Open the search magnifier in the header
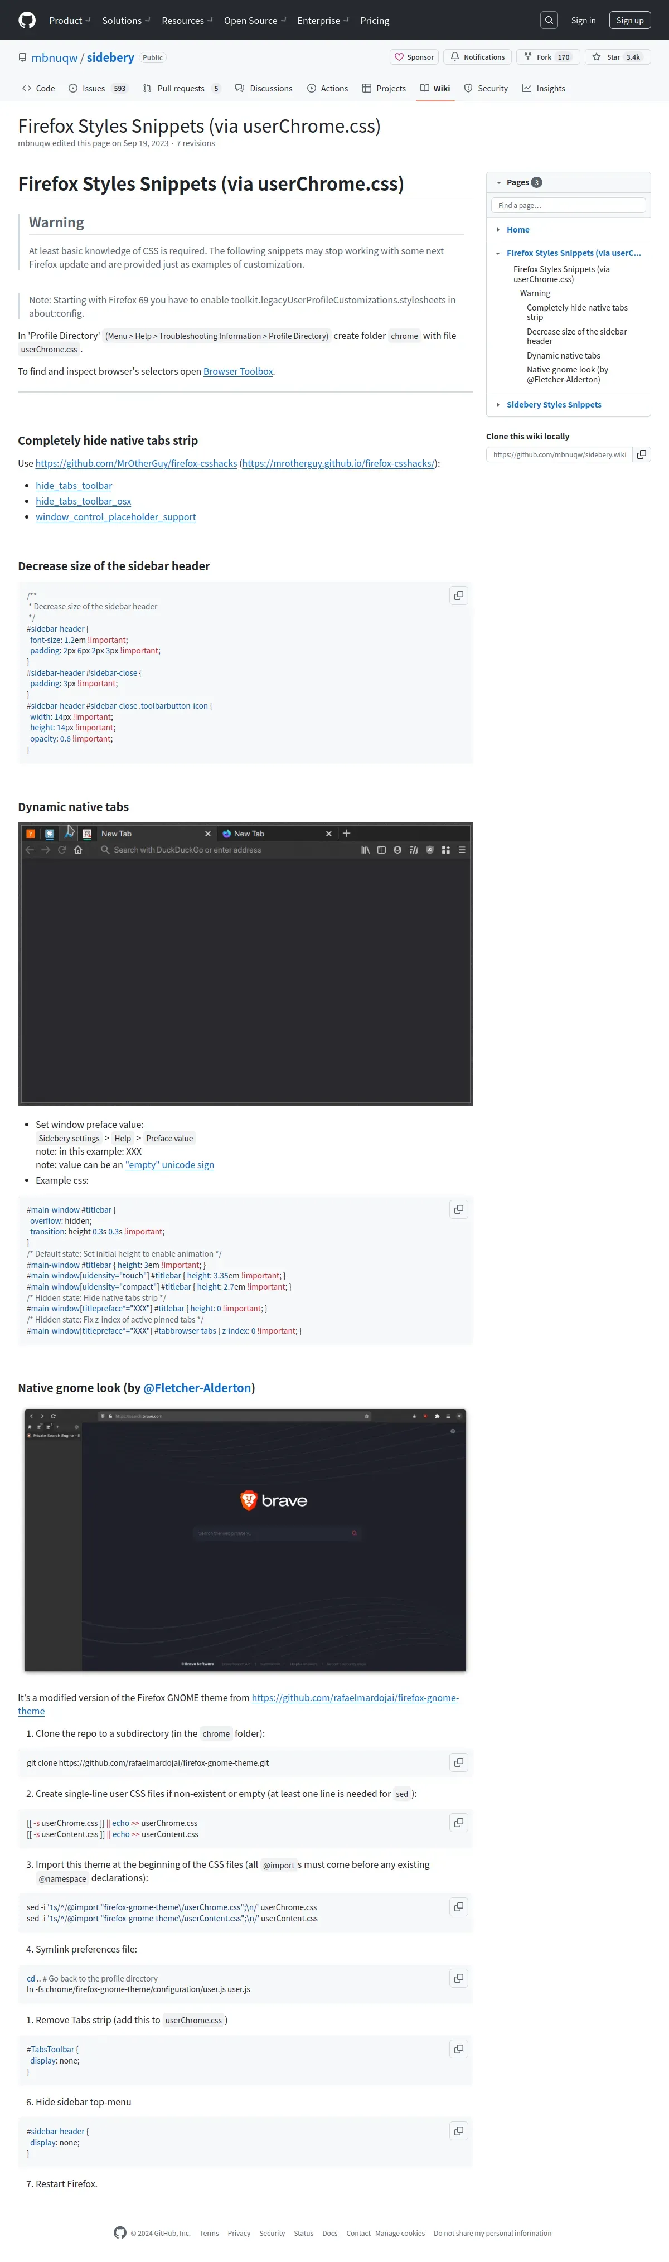The image size is (669, 2262). (549, 20)
